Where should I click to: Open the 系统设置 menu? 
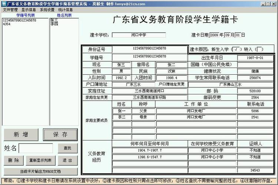pos(47,10)
